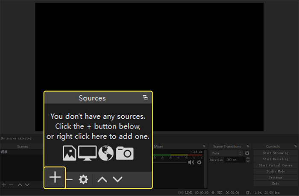This screenshot has width=299, height=196.
Task: Remove source with the Sources minus button
Action: click(x=70, y=179)
